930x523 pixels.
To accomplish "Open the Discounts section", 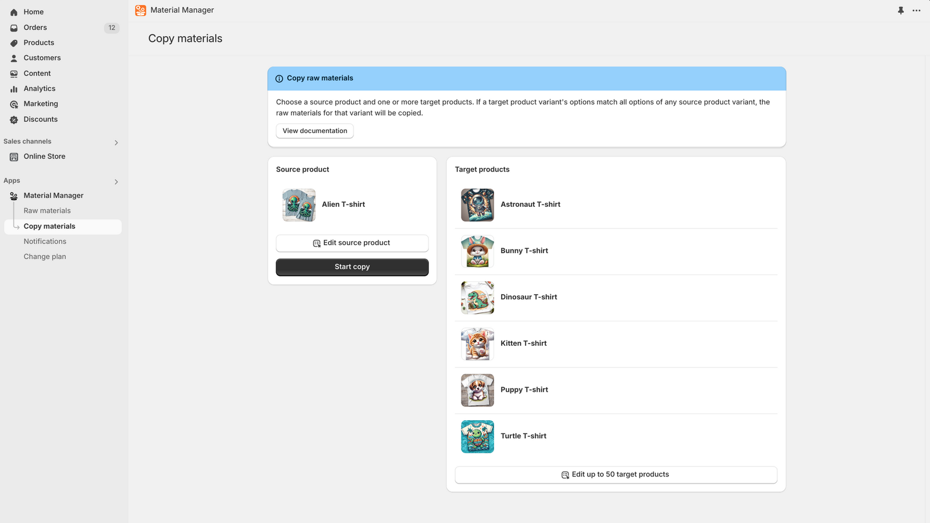I will click(40, 119).
